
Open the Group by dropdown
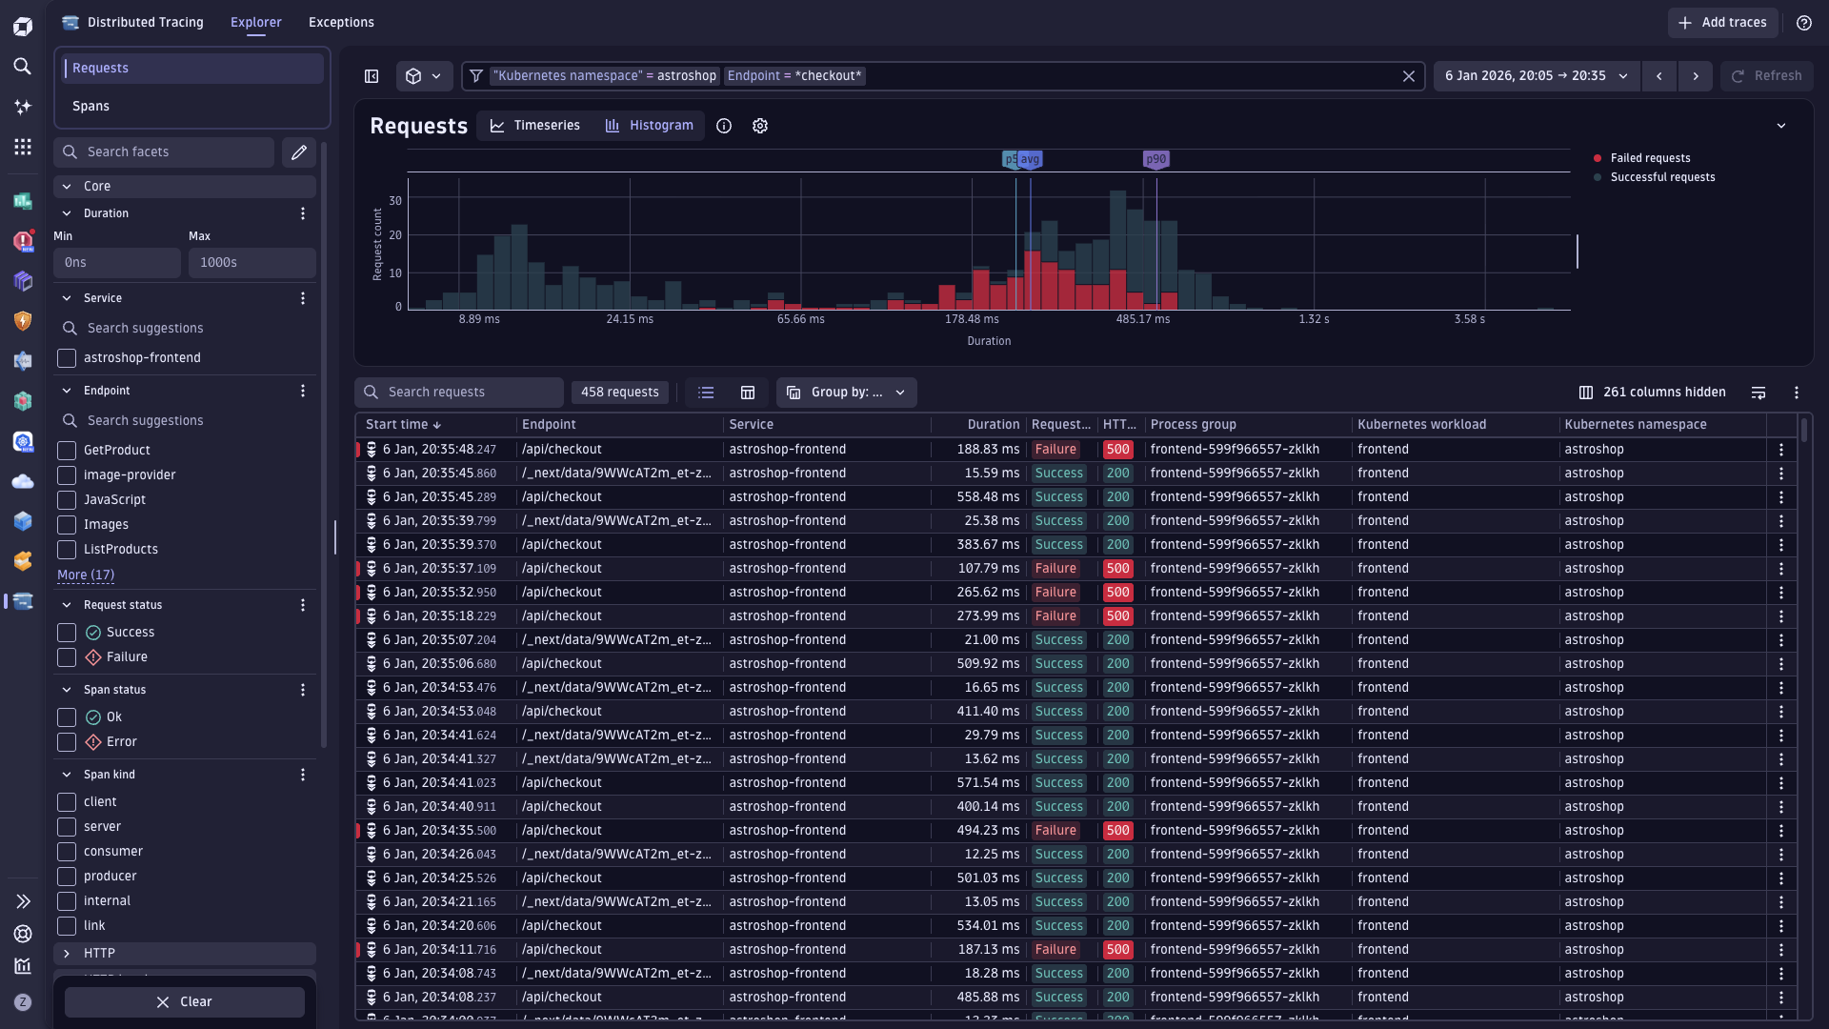point(847,393)
